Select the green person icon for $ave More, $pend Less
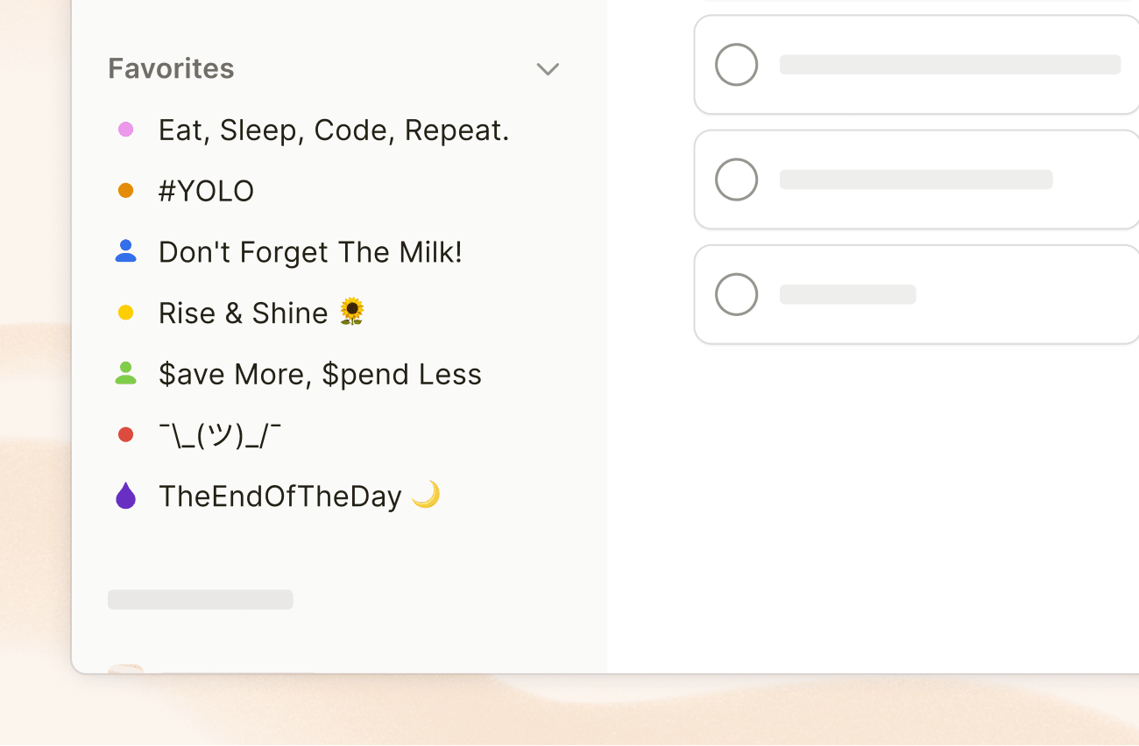 coord(126,374)
